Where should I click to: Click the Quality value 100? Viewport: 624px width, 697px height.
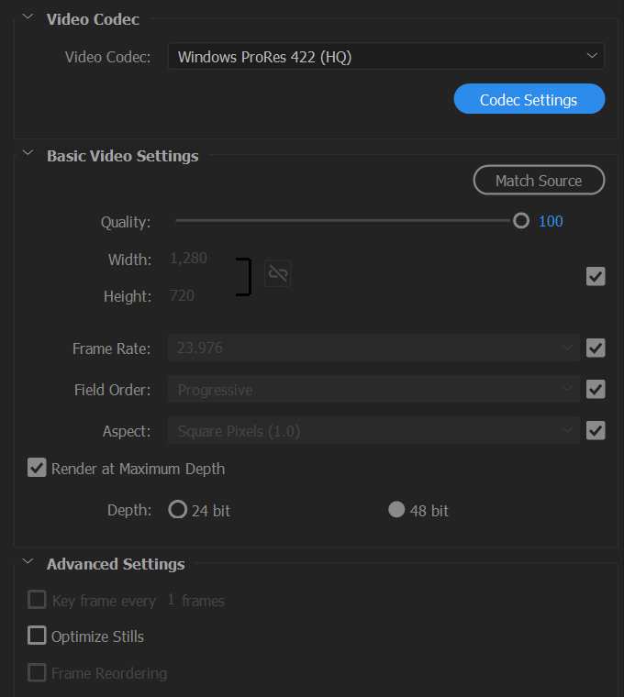click(551, 221)
